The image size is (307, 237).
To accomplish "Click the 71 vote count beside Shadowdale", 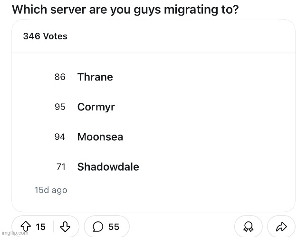I will (x=60, y=167).
